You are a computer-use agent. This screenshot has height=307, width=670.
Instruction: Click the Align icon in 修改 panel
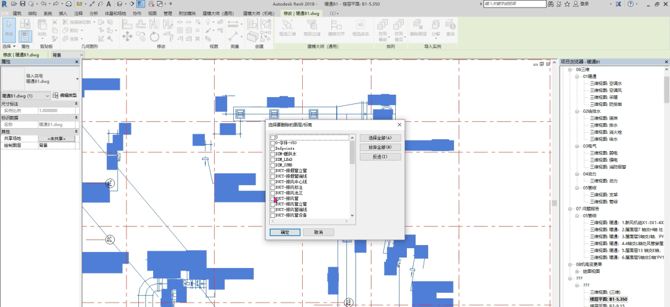(x=127, y=24)
